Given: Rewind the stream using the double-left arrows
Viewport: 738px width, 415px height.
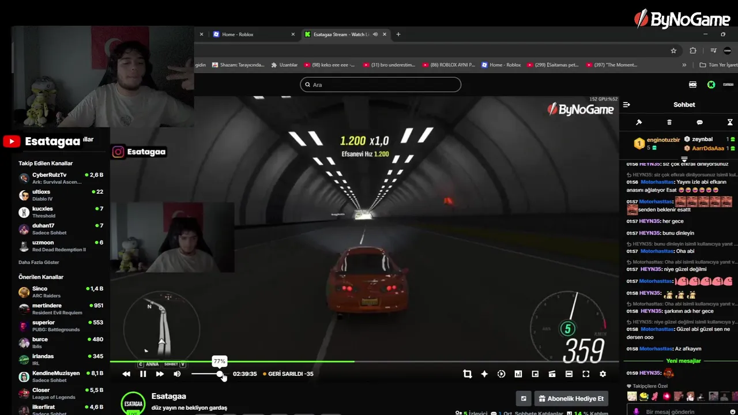Looking at the screenshot, I should tap(126, 374).
